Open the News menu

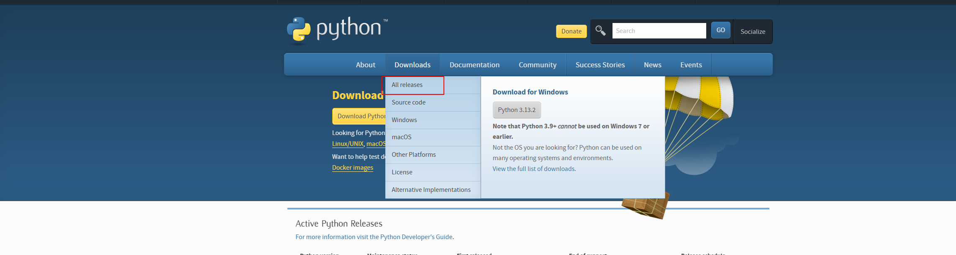pyautogui.click(x=652, y=65)
